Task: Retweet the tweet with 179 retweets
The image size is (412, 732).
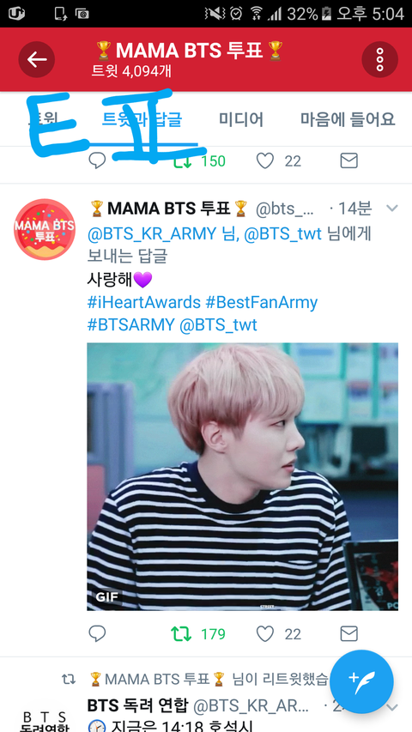Action: click(x=181, y=634)
